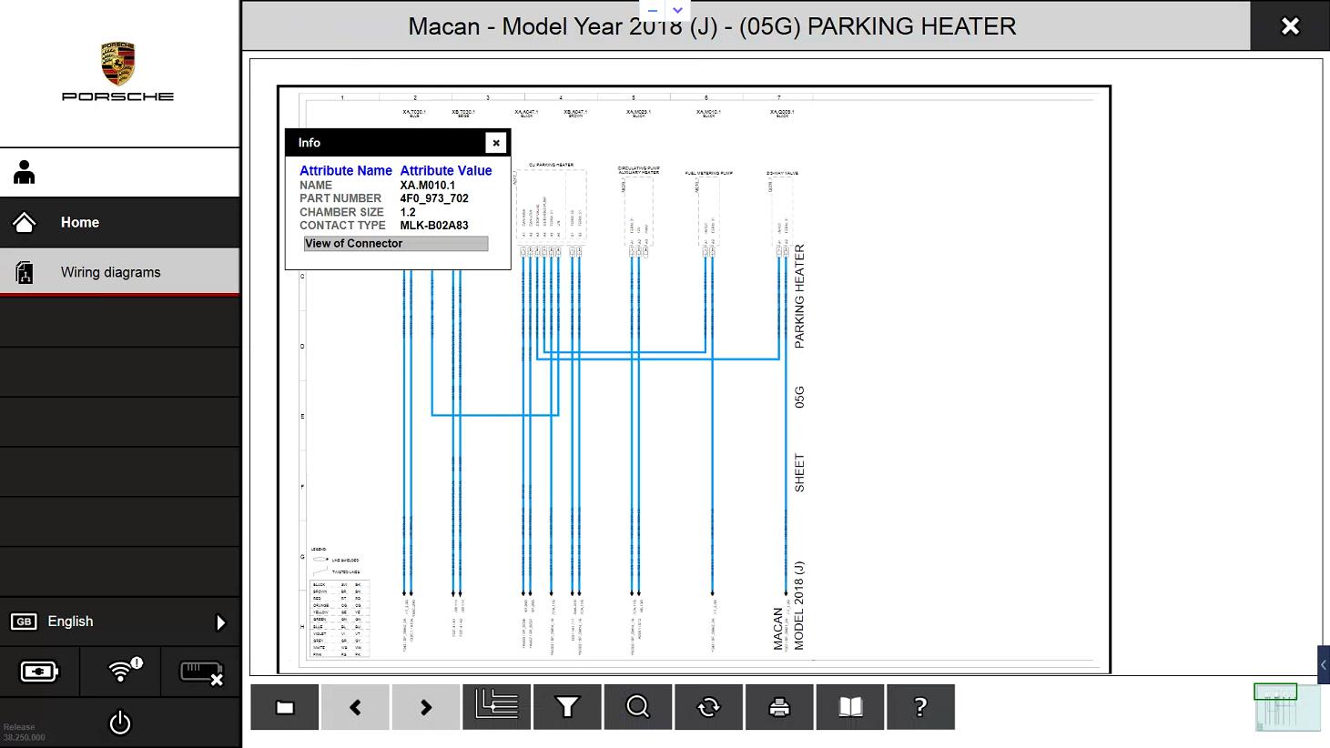Refresh the wiring diagram view
The image size is (1330, 748).
click(708, 707)
